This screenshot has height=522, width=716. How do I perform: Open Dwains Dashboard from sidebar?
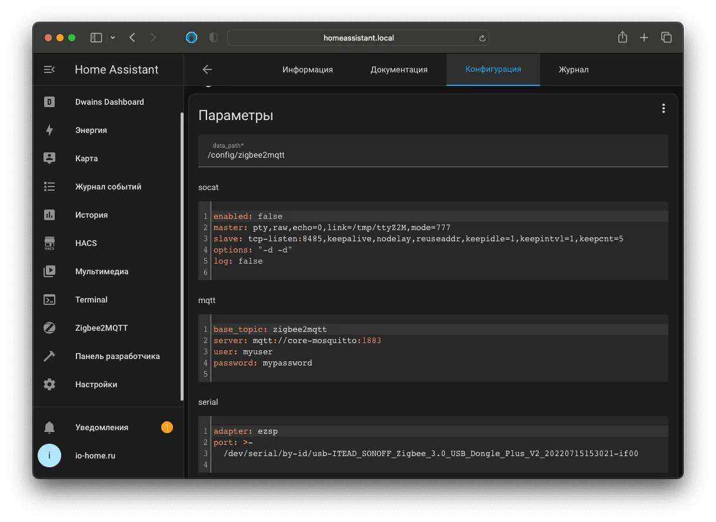click(x=108, y=102)
